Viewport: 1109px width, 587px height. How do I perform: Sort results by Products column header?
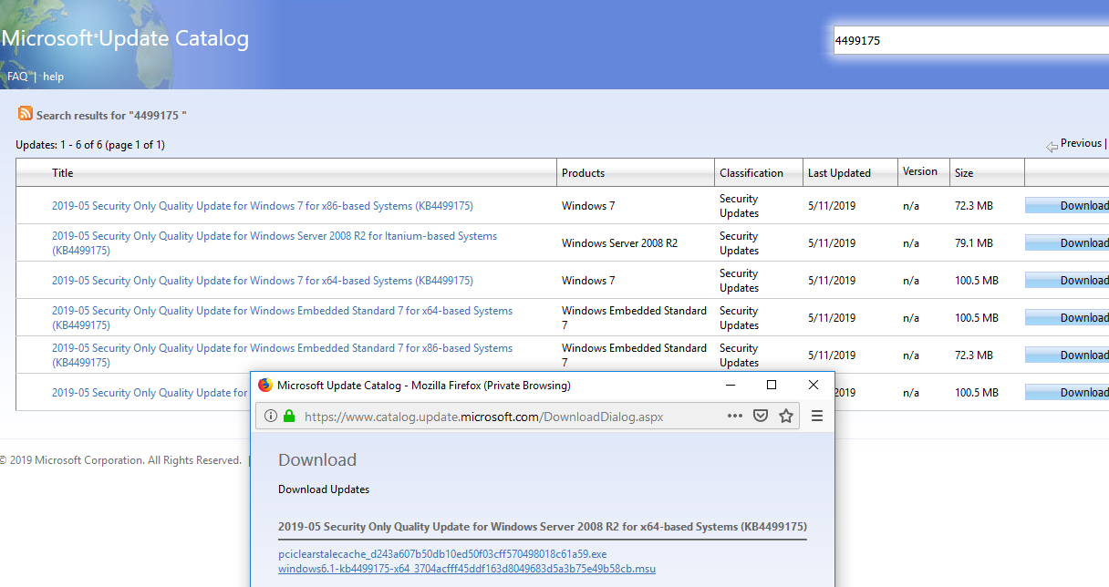click(x=584, y=173)
